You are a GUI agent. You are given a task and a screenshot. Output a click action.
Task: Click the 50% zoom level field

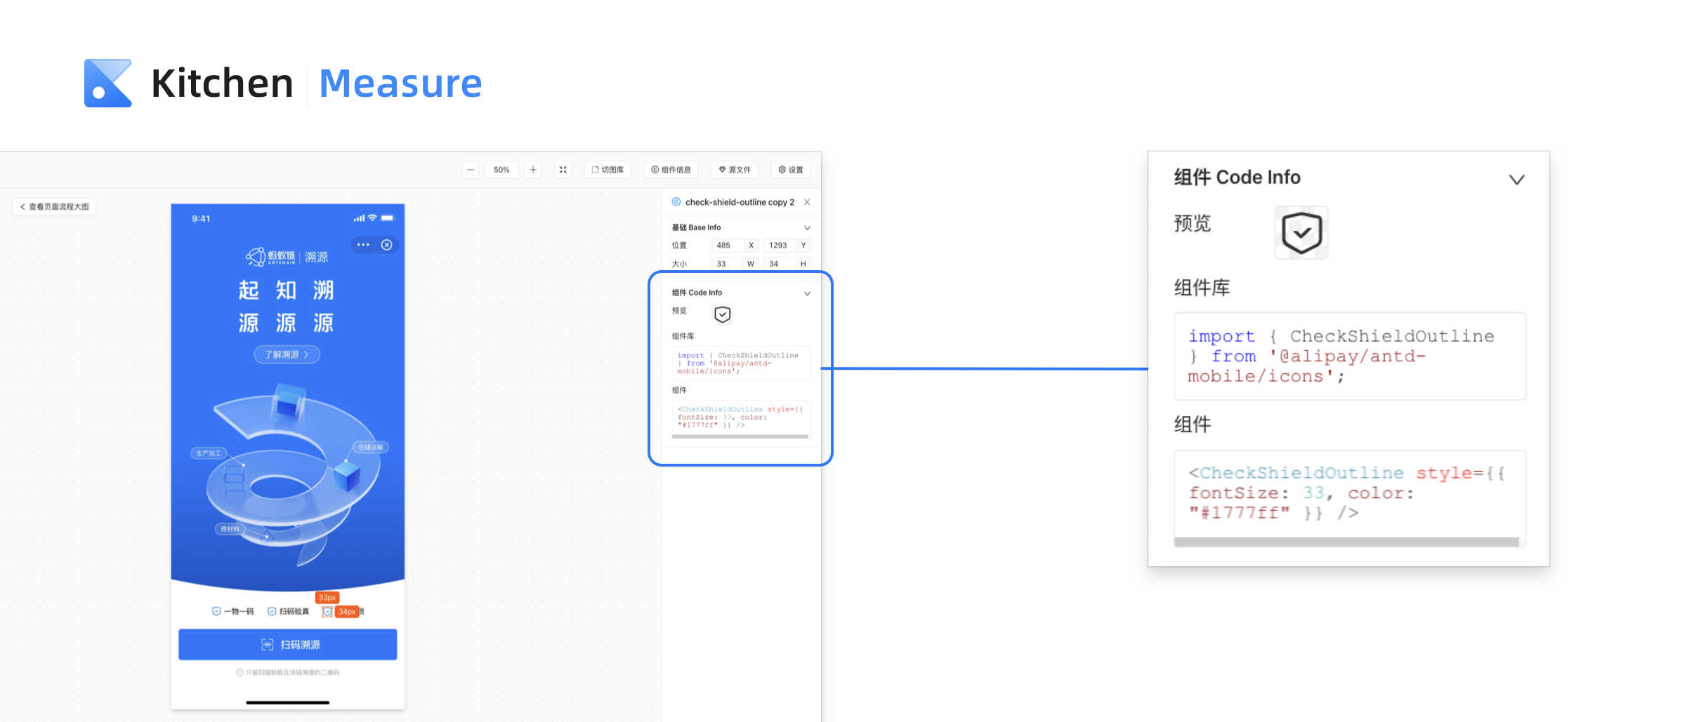point(501,170)
